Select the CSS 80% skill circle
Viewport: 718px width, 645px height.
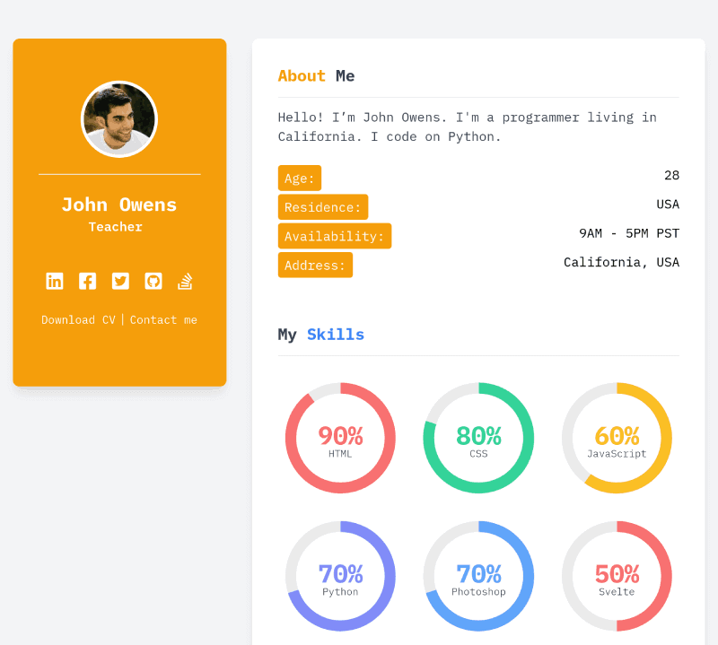(x=478, y=437)
